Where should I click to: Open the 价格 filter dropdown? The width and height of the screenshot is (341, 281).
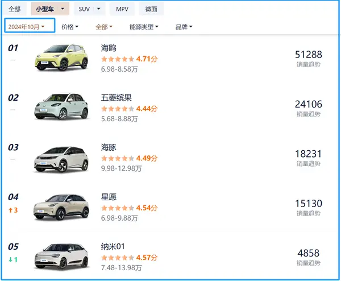[70, 27]
